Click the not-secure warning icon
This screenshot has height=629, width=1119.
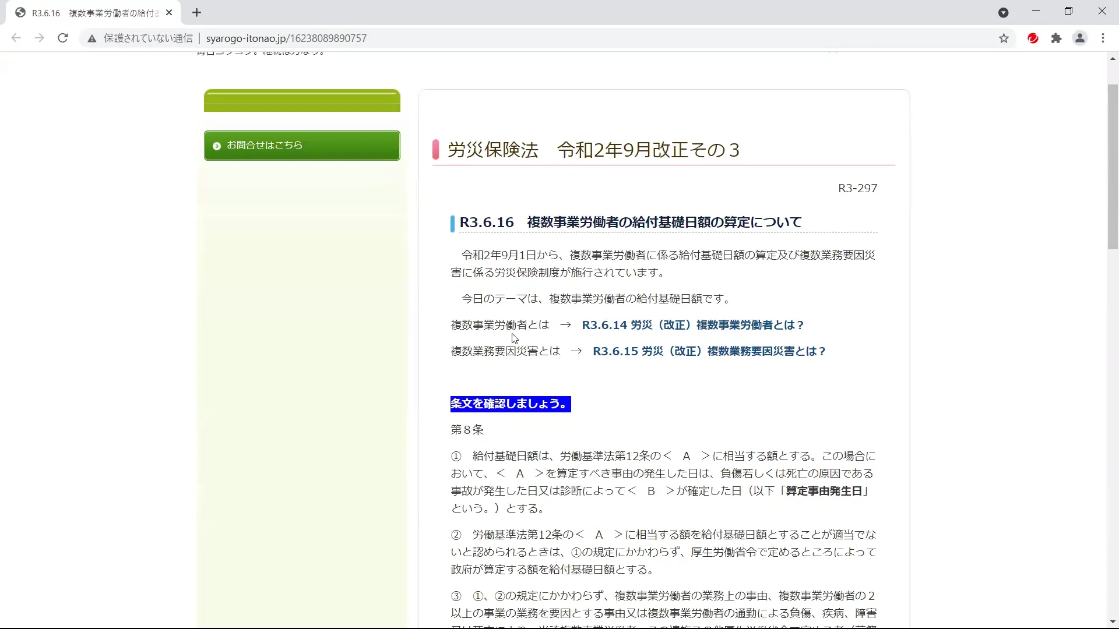click(x=92, y=38)
